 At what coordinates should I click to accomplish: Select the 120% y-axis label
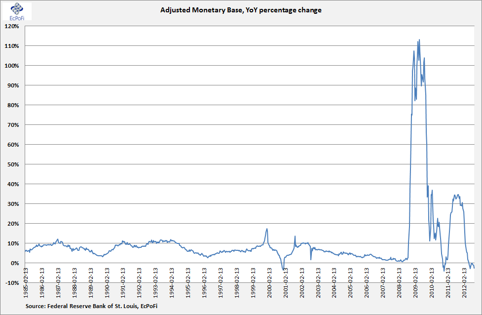(12, 27)
